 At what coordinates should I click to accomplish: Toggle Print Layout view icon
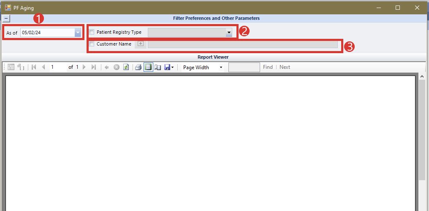148,67
